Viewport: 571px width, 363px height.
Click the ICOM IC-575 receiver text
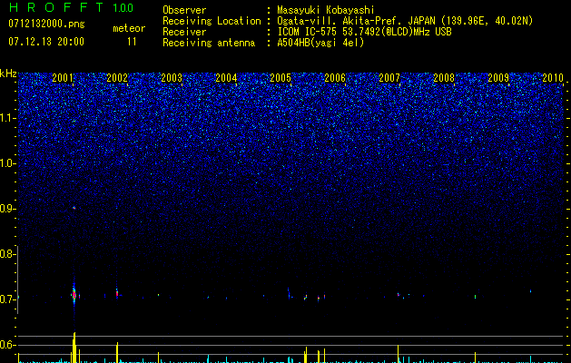364,32
